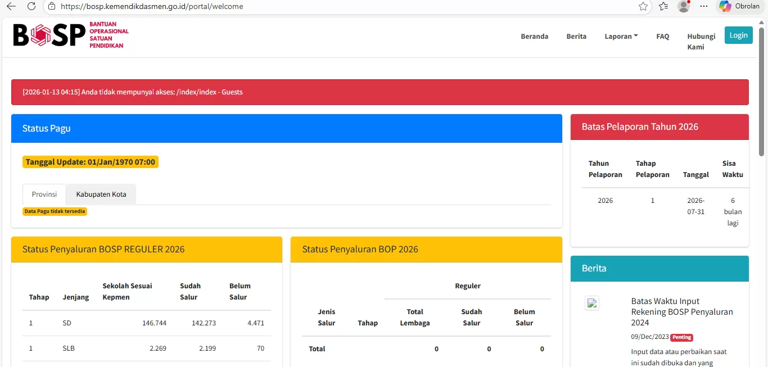768x367 pixels.
Task: Open the browser three-dot settings menu
Action: 704,6
